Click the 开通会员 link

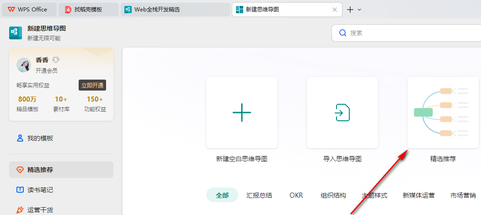[46, 71]
